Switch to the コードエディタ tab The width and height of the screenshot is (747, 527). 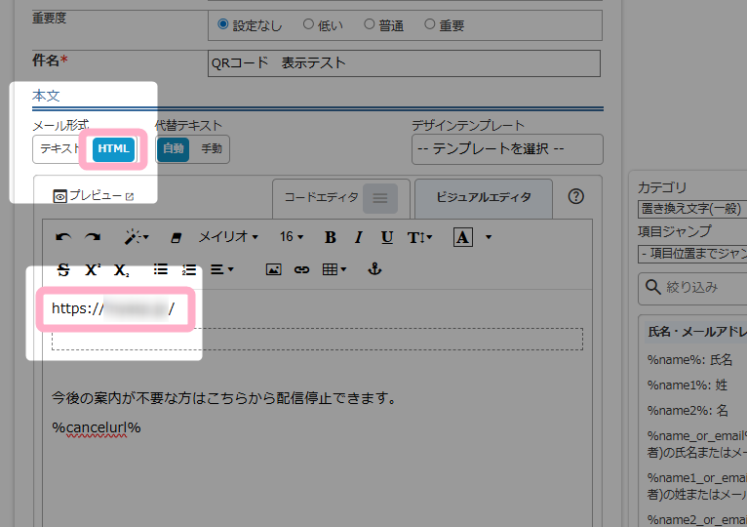coord(322,197)
